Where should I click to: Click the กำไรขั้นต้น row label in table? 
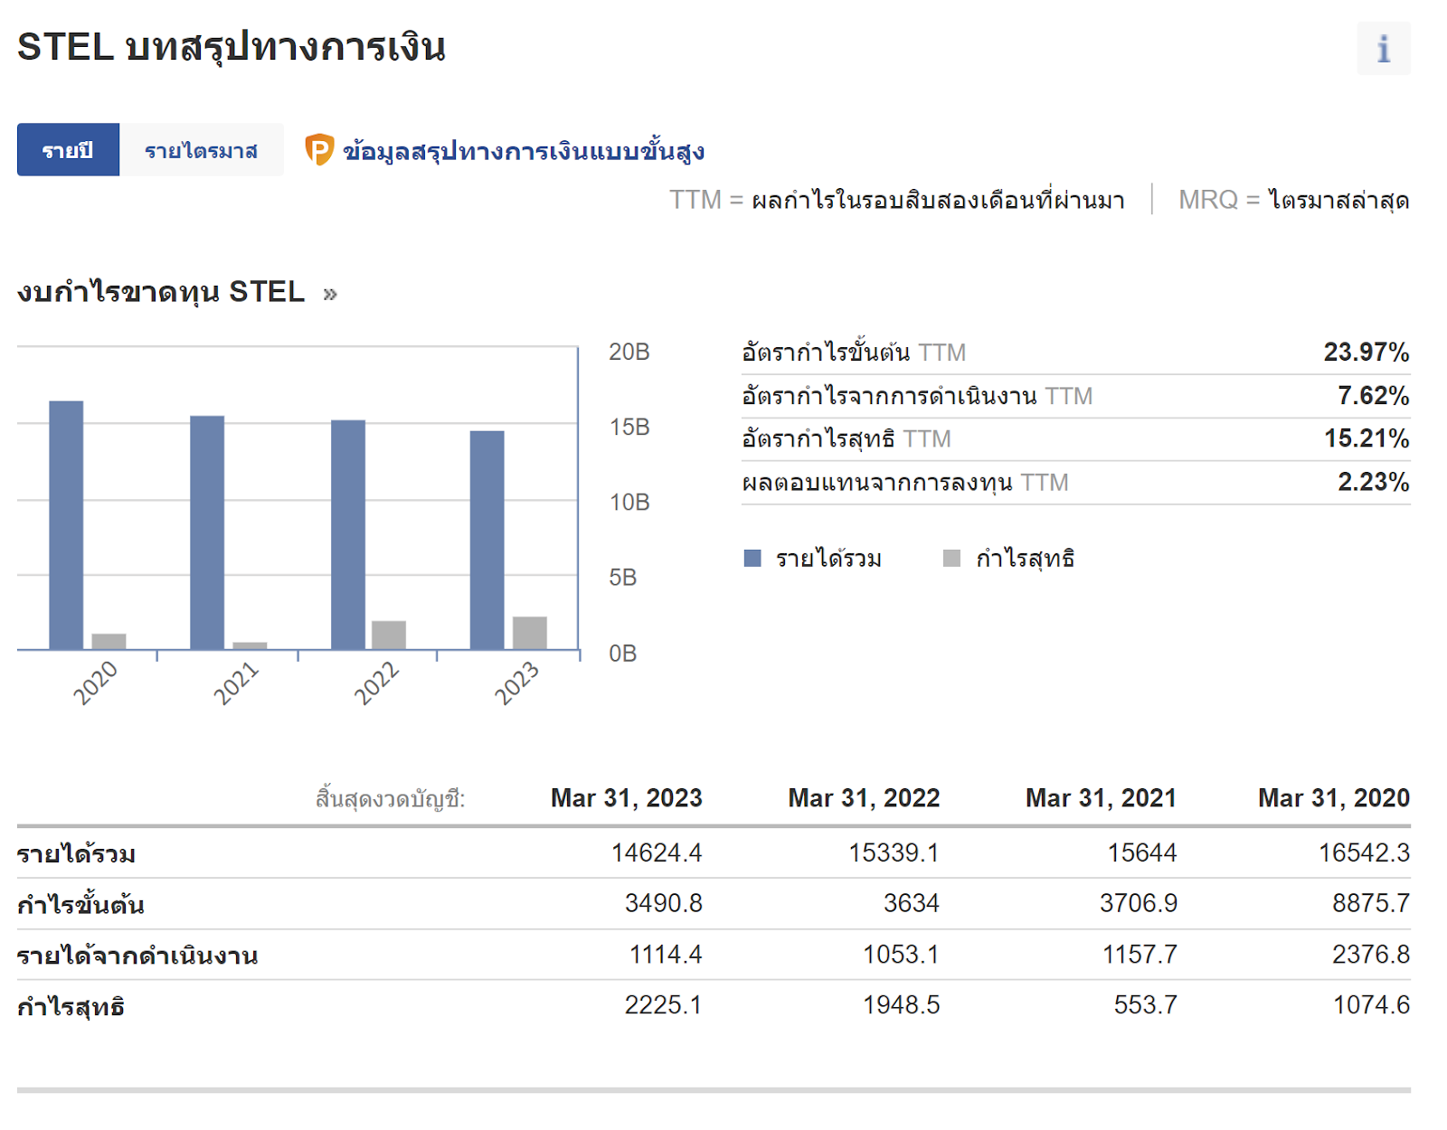(x=80, y=904)
